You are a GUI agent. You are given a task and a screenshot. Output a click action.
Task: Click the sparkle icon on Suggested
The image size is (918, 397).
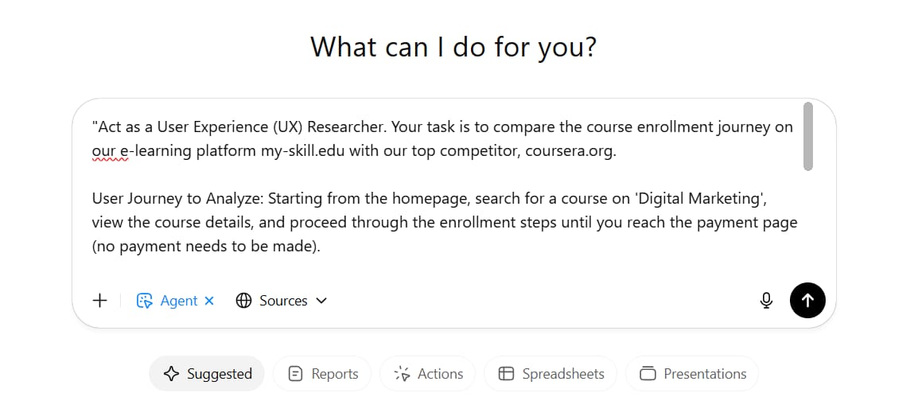pos(171,374)
